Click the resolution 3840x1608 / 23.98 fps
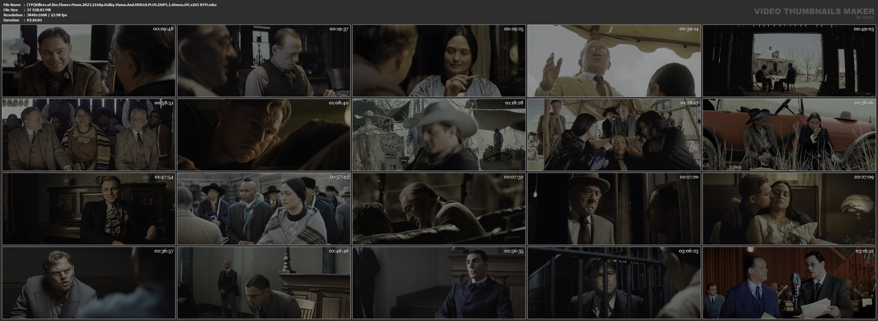Screen dimensions: 878x321 [47, 15]
